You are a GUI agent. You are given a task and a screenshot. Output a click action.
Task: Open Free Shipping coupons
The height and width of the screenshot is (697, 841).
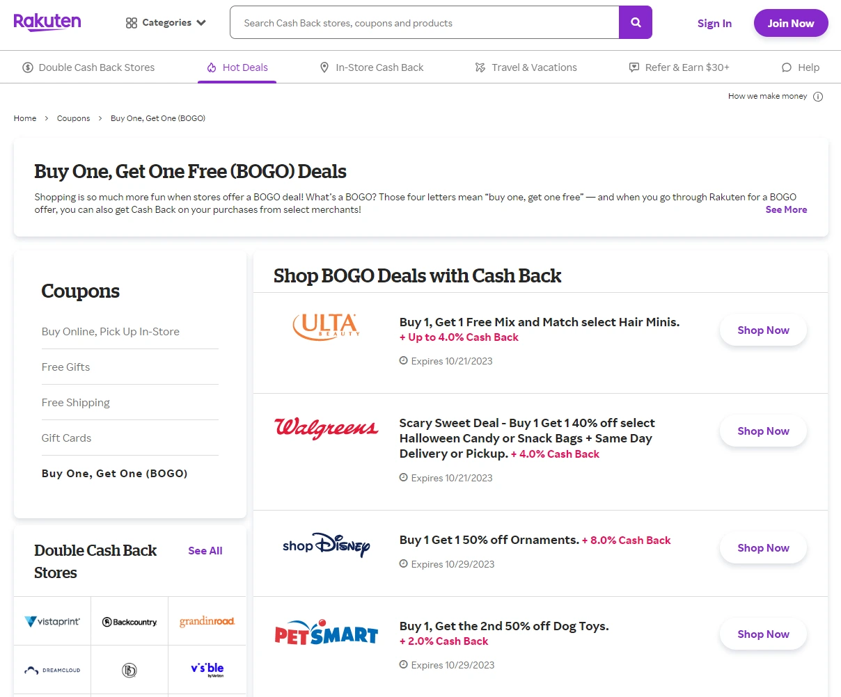click(x=76, y=403)
